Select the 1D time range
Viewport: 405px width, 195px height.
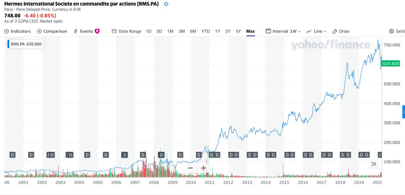pos(148,31)
